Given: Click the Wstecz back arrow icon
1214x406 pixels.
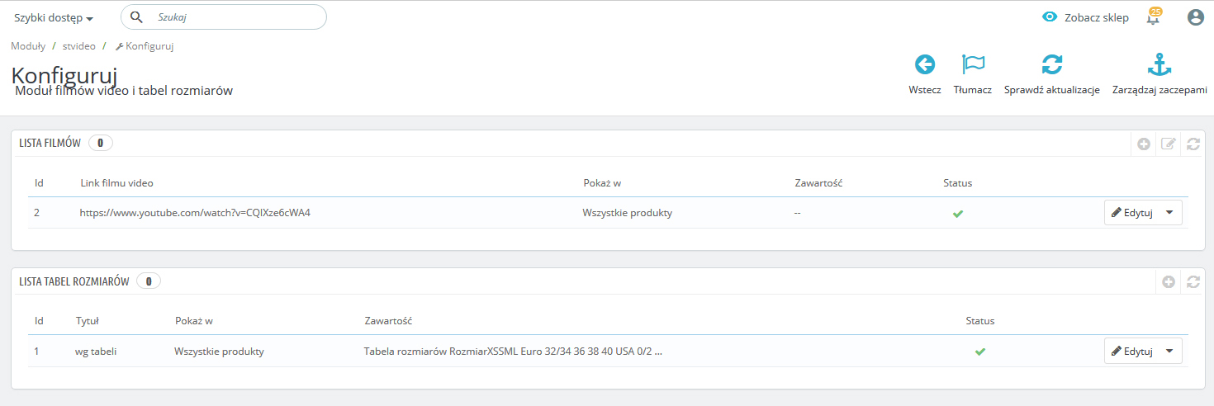Looking at the screenshot, I should tap(924, 65).
